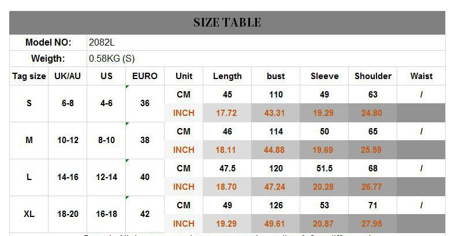This screenshot has width=455, height=236.
Task: Click the Waist column header
Action: click(422, 76)
